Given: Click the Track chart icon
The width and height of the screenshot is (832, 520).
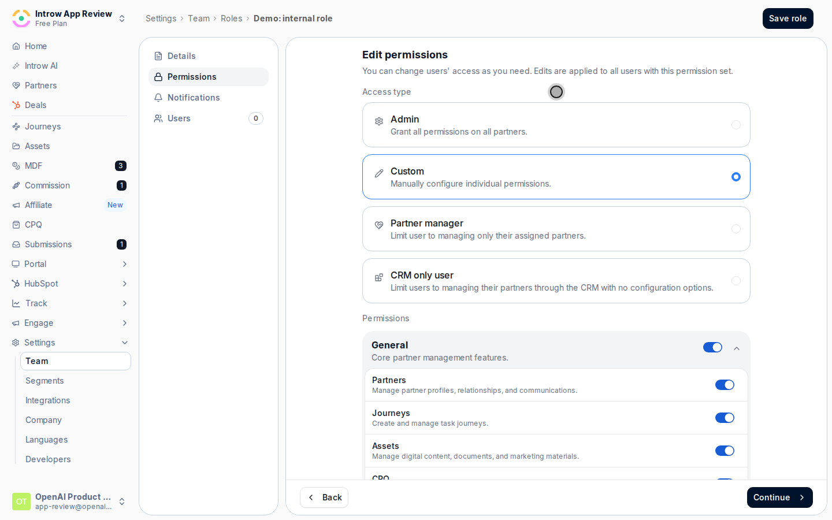Looking at the screenshot, I should pyautogui.click(x=16, y=303).
